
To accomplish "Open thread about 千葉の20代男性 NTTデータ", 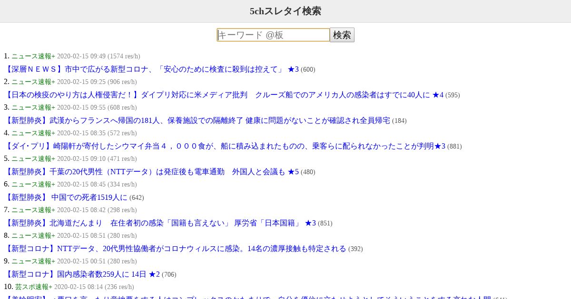I will tap(151, 172).
